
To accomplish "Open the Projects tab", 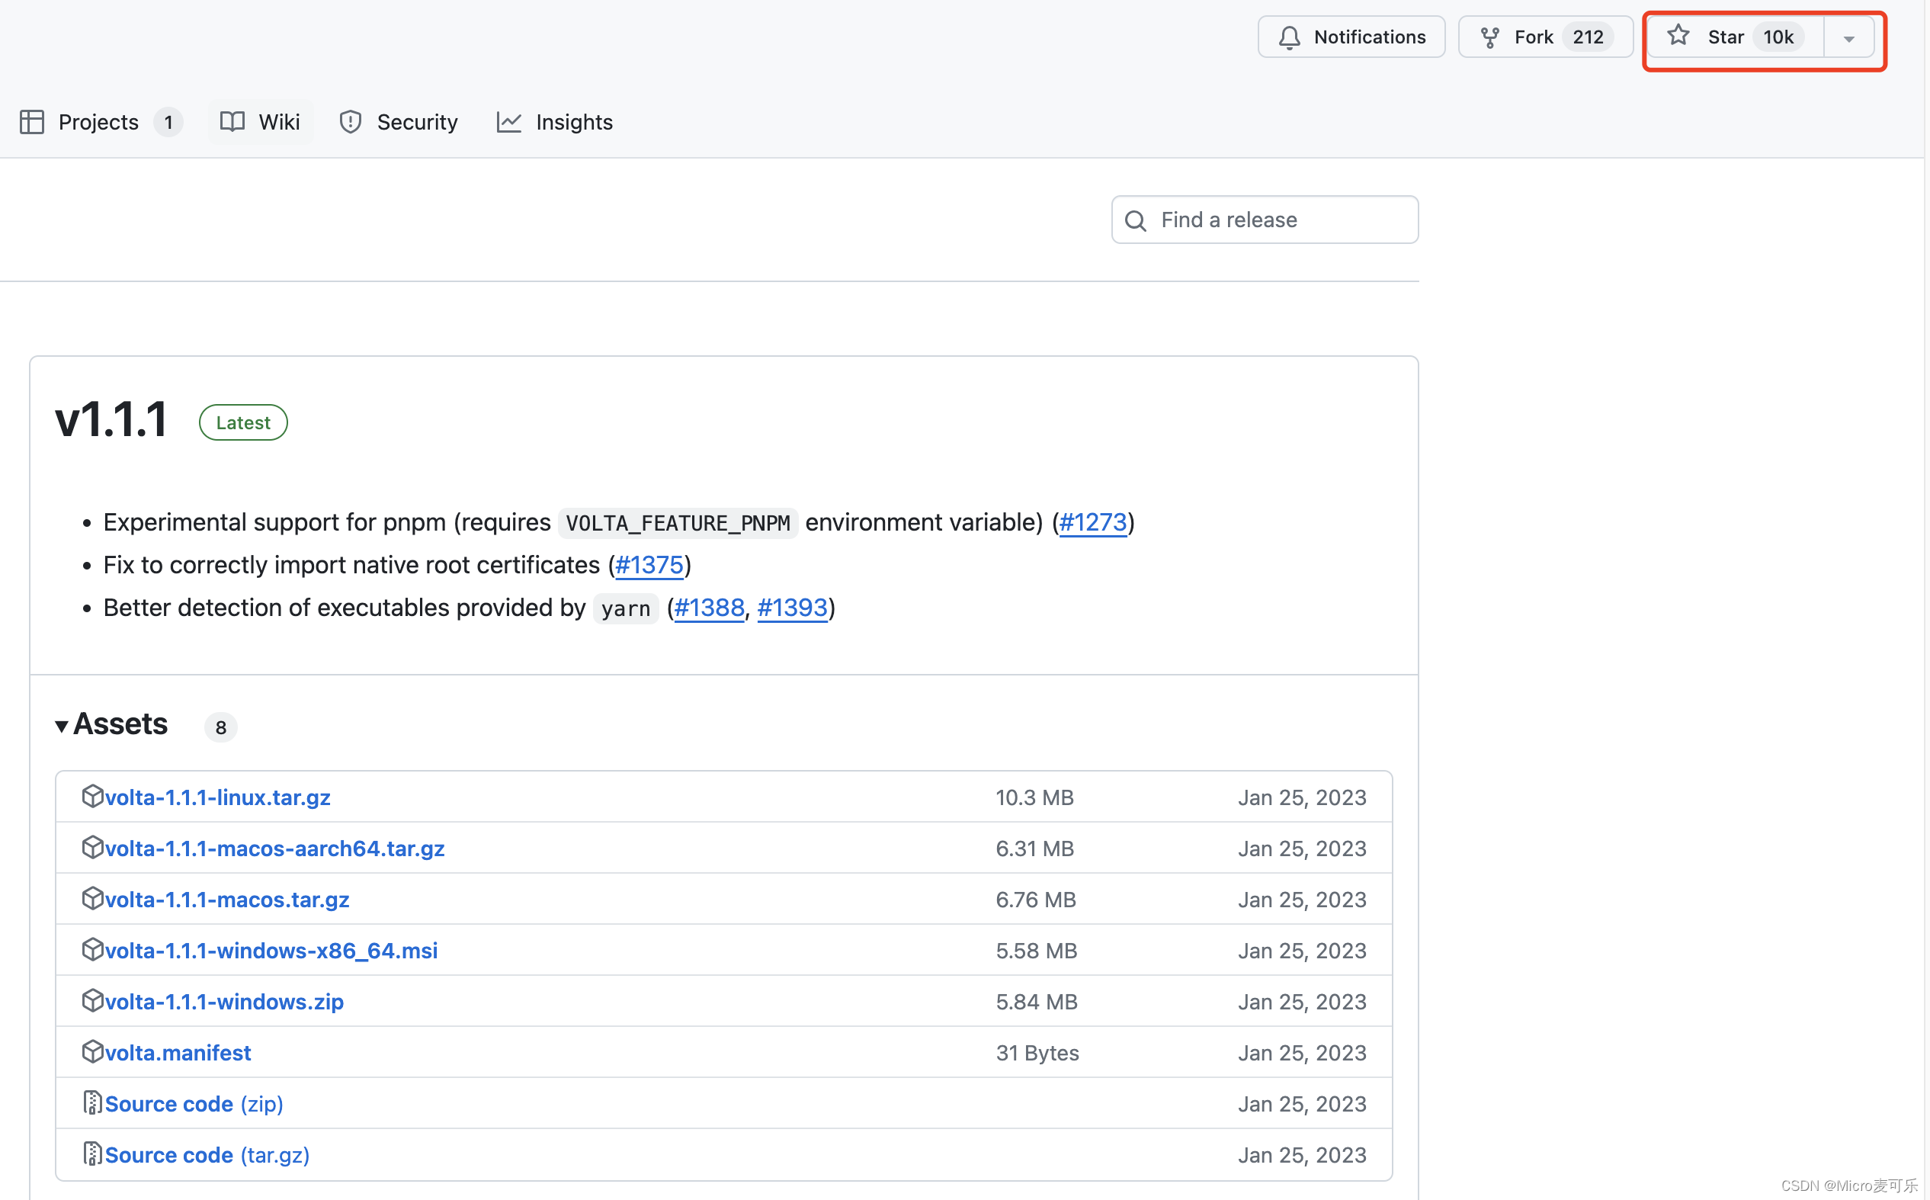I will (x=100, y=122).
